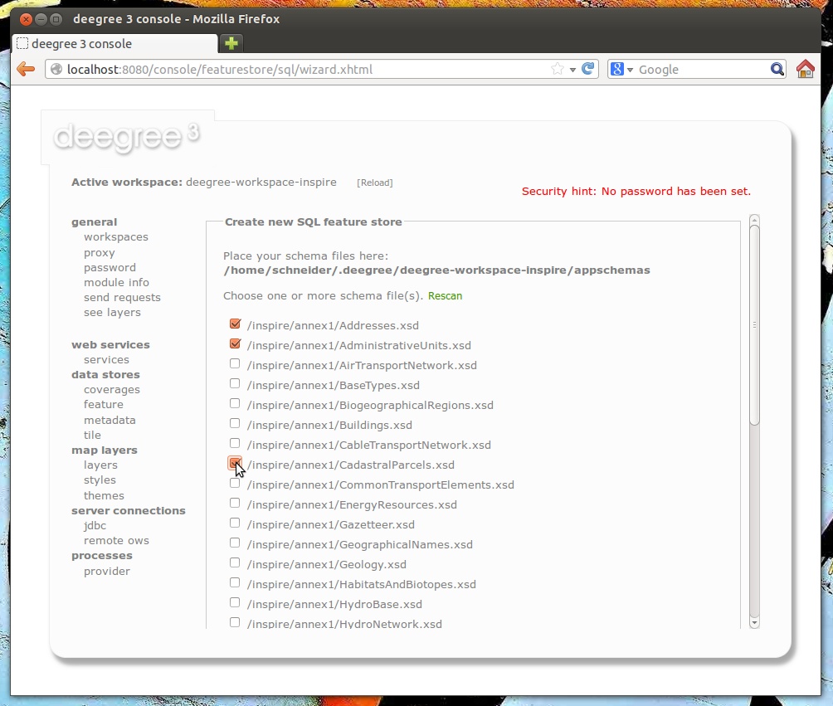Open the reload button dropdown arrow
Screen dimensions: 833x706
pyautogui.click(x=574, y=69)
